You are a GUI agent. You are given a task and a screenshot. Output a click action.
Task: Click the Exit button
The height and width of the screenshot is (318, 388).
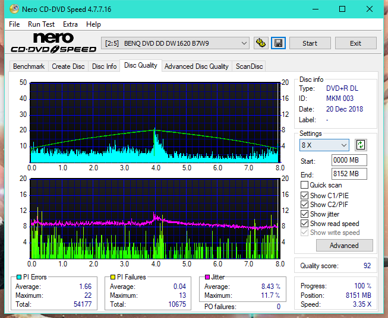[355, 43]
